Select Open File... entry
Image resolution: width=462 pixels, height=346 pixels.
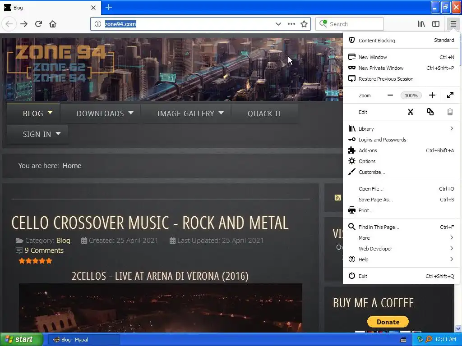(x=401, y=189)
